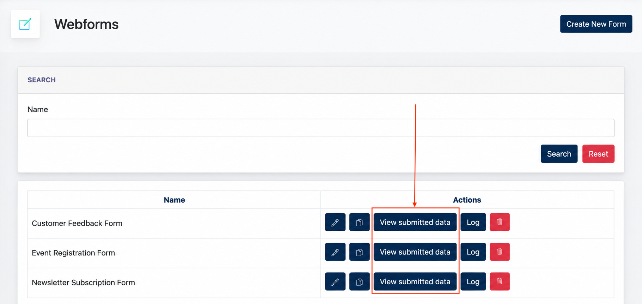Edit the Newsletter Subscription Form with pencil icon

[335, 281]
